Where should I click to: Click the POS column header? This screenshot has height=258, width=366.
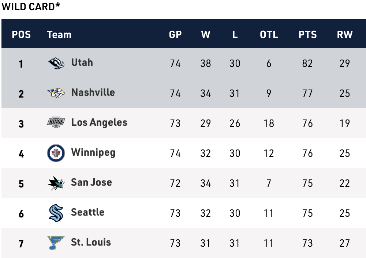click(x=21, y=35)
